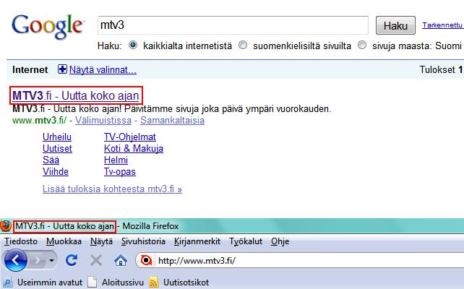Open the Näytä menu in Firefox
Viewport: 464px width, 289px height.
click(x=101, y=241)
